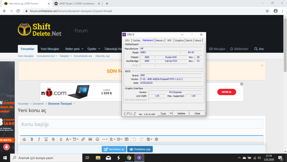Screen dimensions: 287x162
Task: Switch to the Caches tab in CPU-Z
Action: pyautogui.click(x=136, y=41)
